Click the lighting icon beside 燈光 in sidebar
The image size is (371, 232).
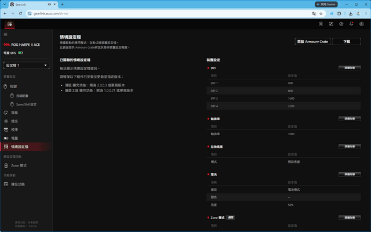(6, 121)
